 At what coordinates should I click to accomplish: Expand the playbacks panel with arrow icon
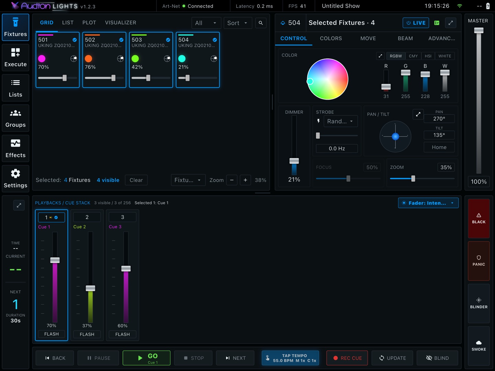tap(19, 205)
